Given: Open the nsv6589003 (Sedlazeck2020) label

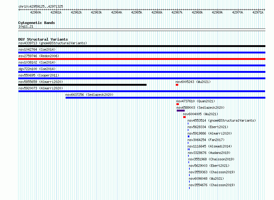Looking at the screenshot, I should [200, 108].
